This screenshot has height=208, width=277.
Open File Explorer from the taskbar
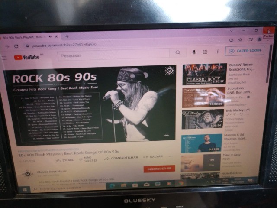click(123, 185)
